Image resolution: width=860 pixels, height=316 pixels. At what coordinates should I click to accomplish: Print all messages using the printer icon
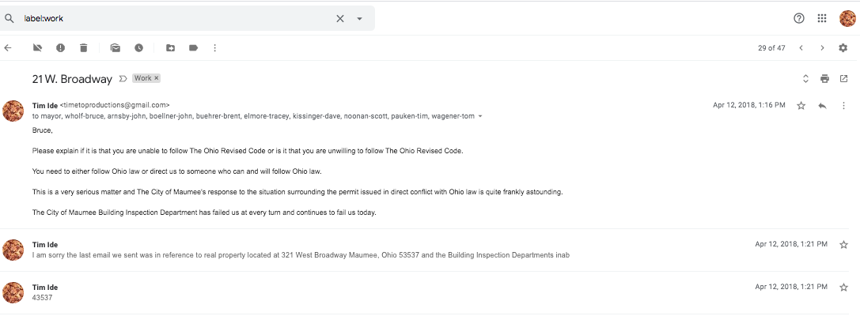[824, 79]
